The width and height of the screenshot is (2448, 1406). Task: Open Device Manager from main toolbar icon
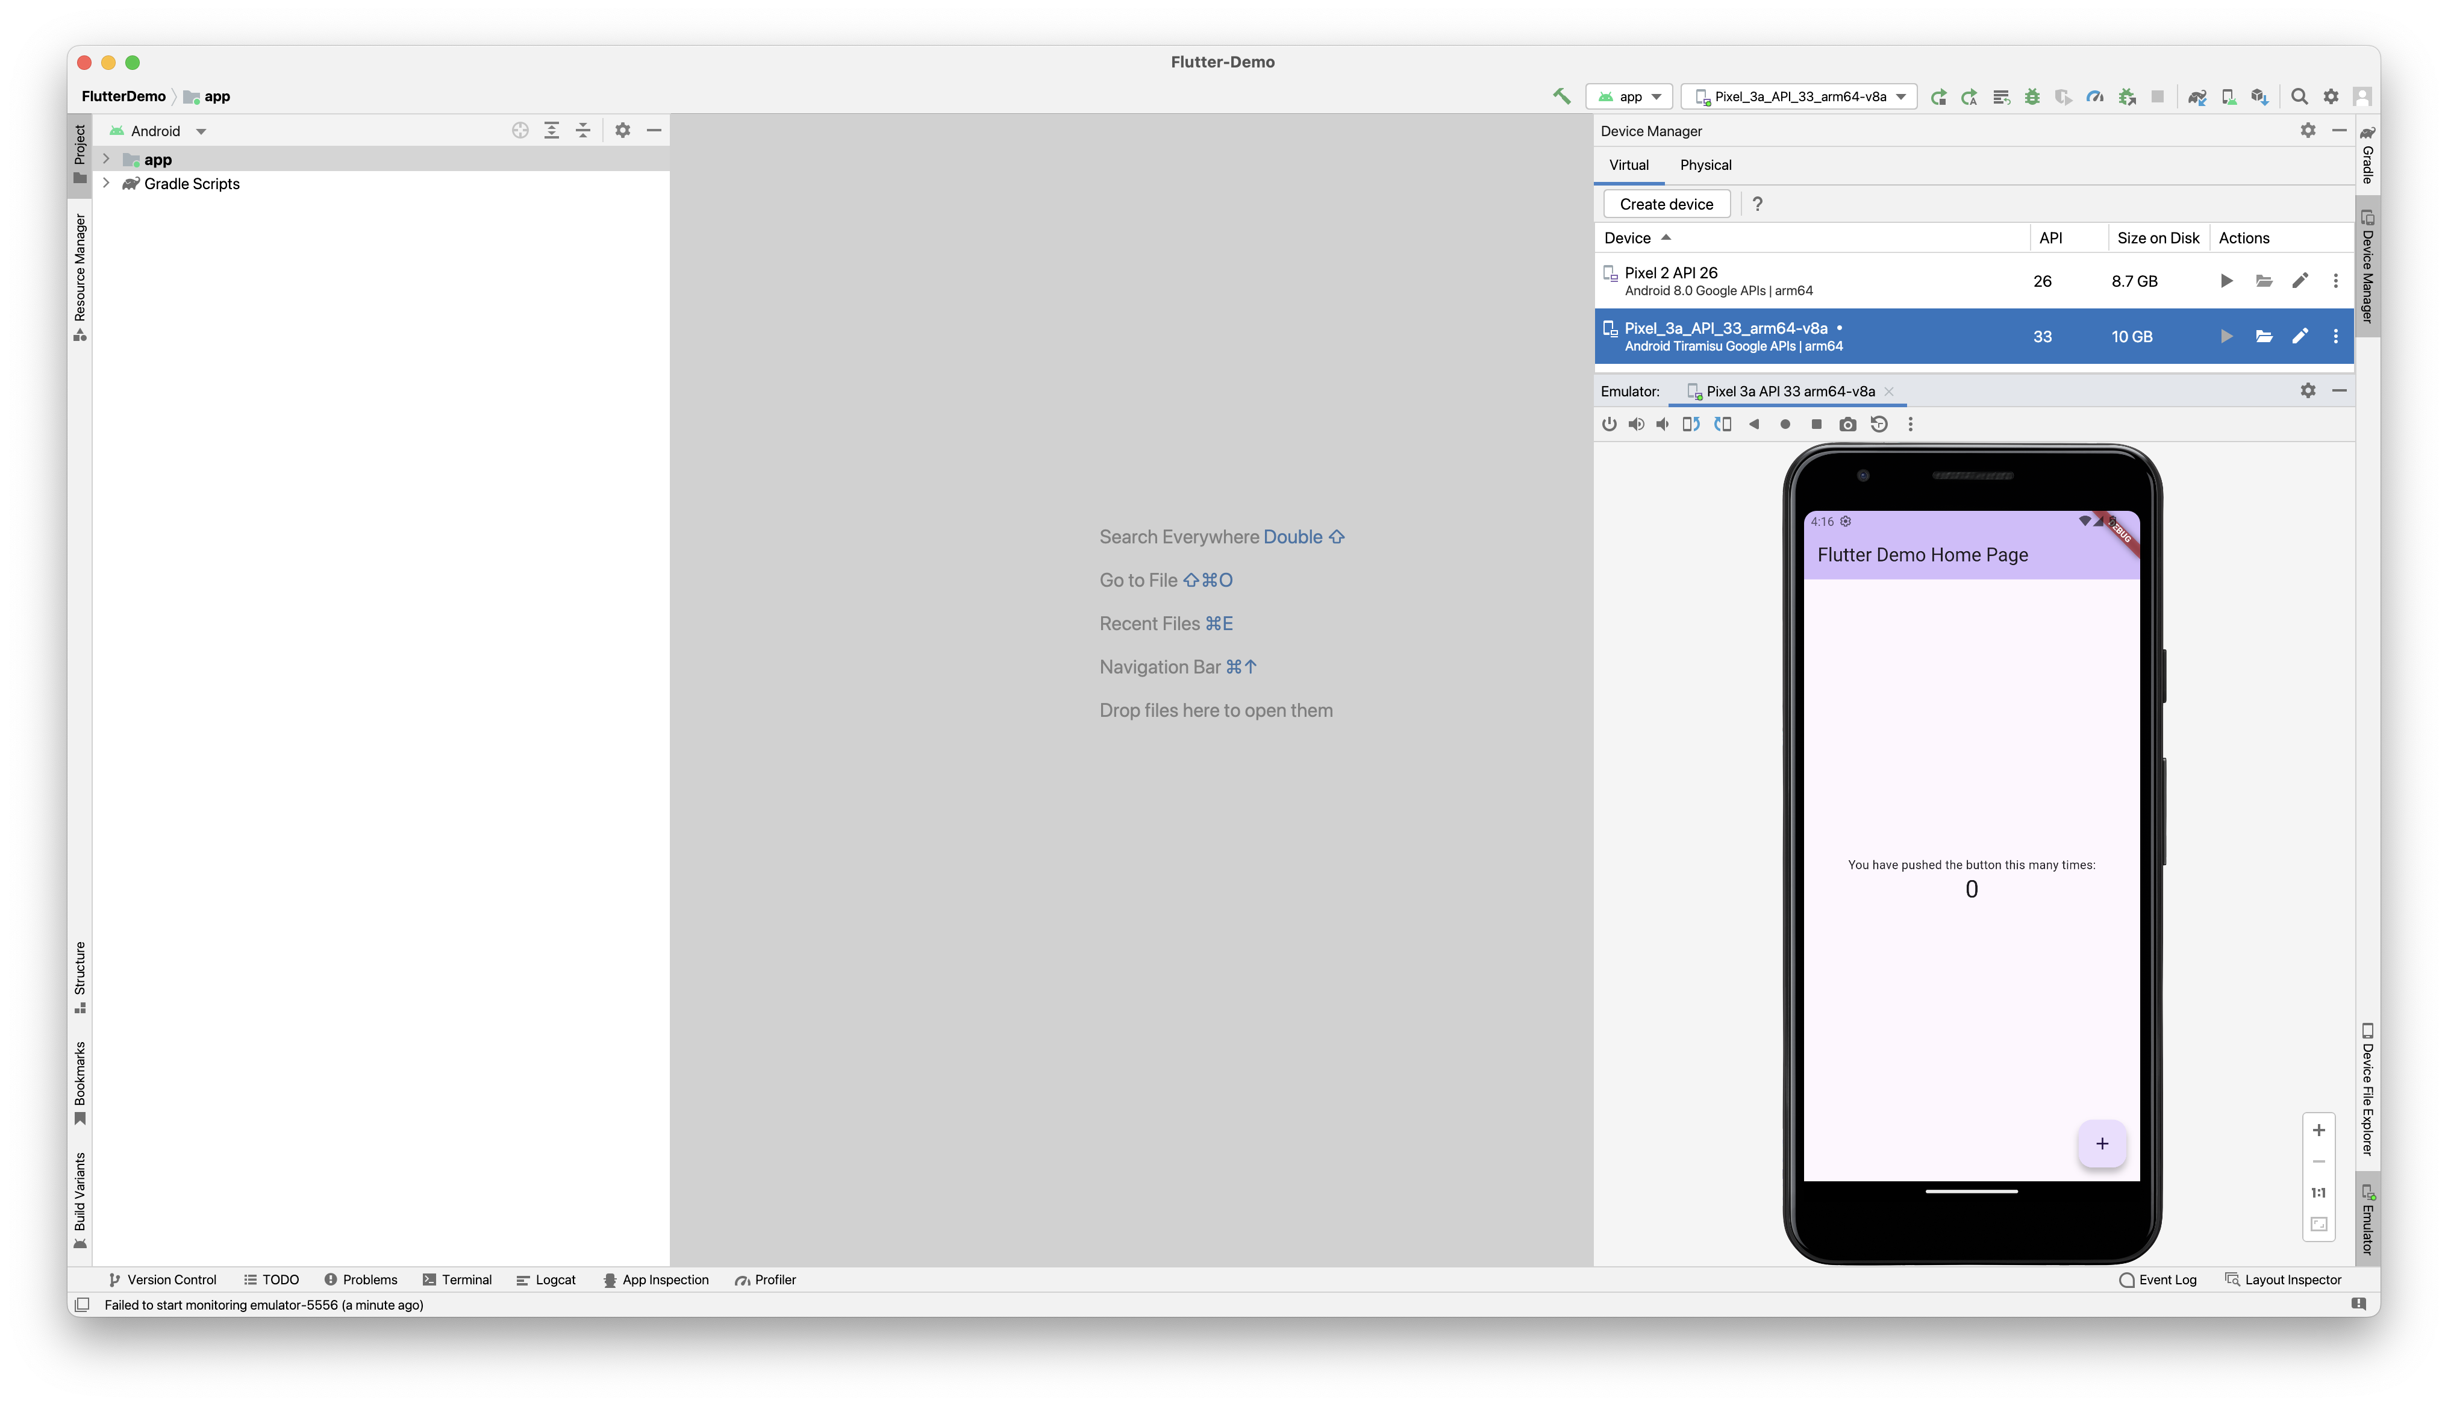[2228, 96]
